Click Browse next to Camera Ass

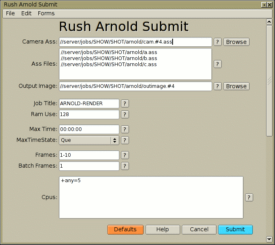coord(236,42)
